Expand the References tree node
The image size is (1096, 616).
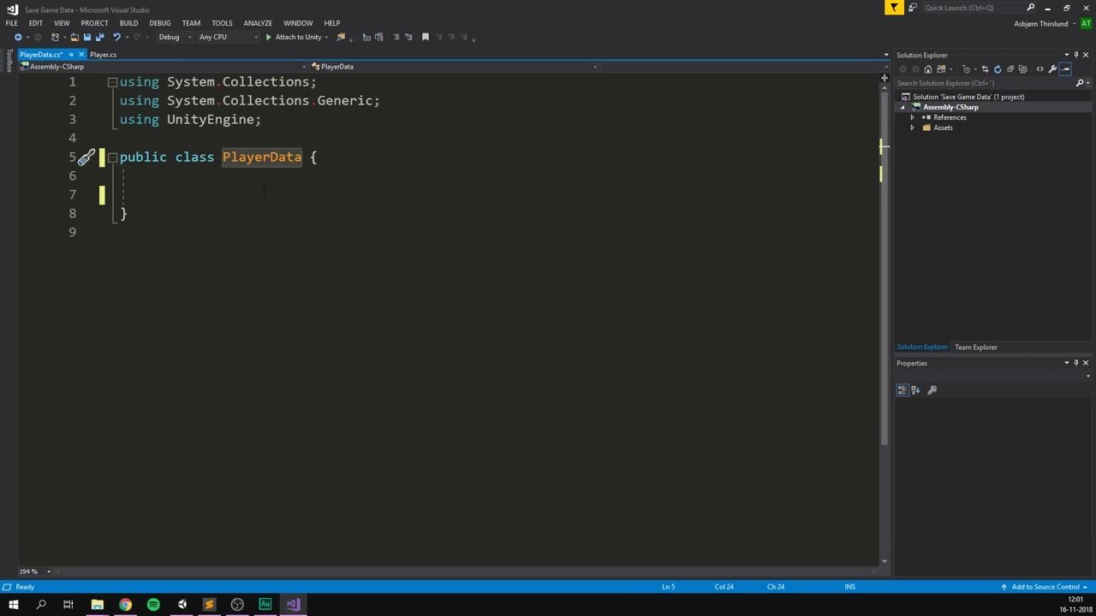point(912,117)
